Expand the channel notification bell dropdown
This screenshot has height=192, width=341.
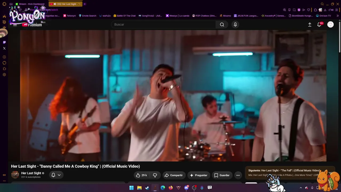coord(56,175)
